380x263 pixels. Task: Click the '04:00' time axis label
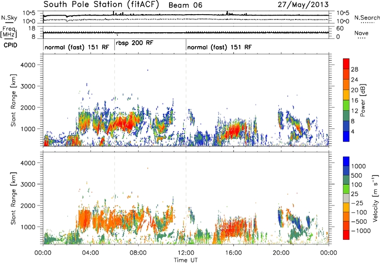[90, 253]
